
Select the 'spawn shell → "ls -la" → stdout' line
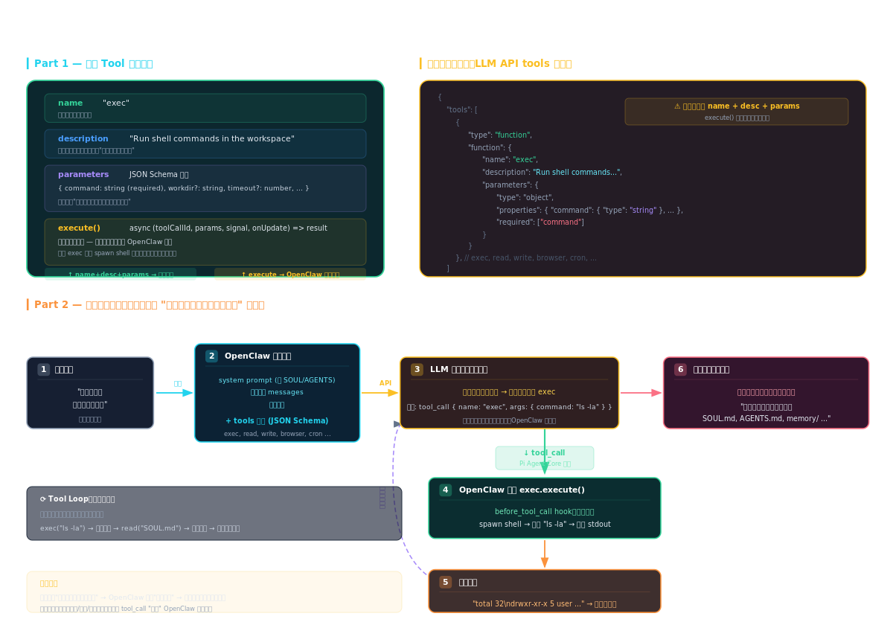pyautogui.click(x=545, y=525)
